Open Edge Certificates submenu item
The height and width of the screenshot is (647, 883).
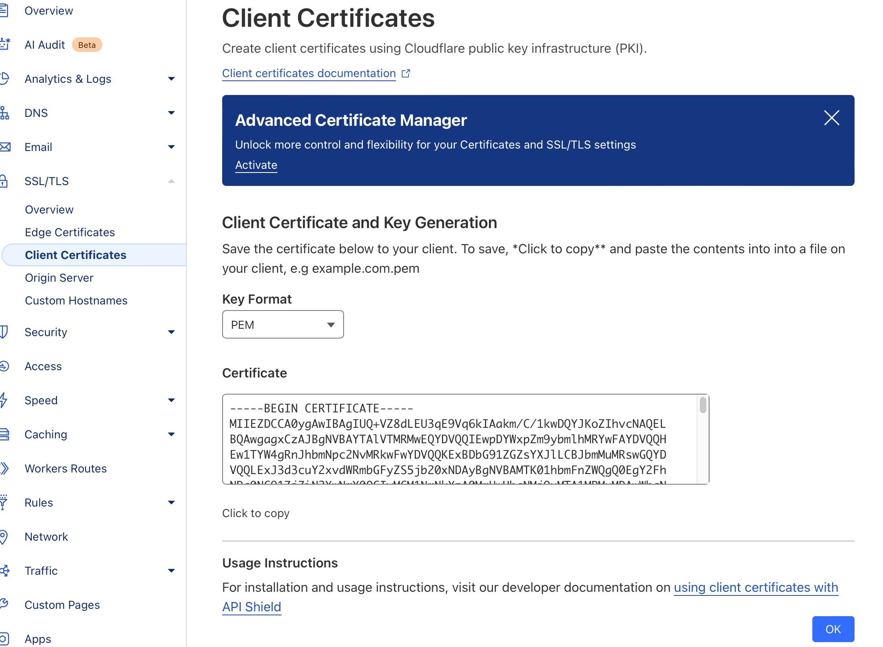click(x=70, y=232)
